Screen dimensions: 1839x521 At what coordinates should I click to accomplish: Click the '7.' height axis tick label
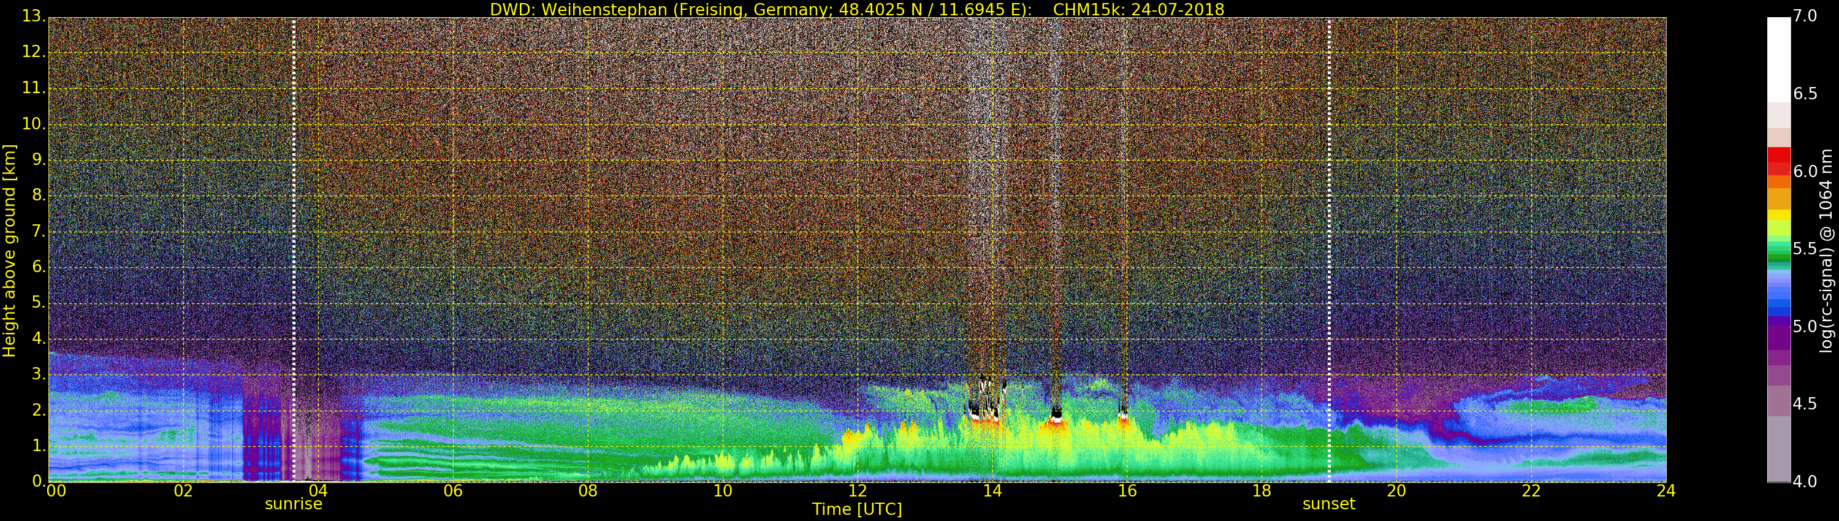click(x=39, y=231)
